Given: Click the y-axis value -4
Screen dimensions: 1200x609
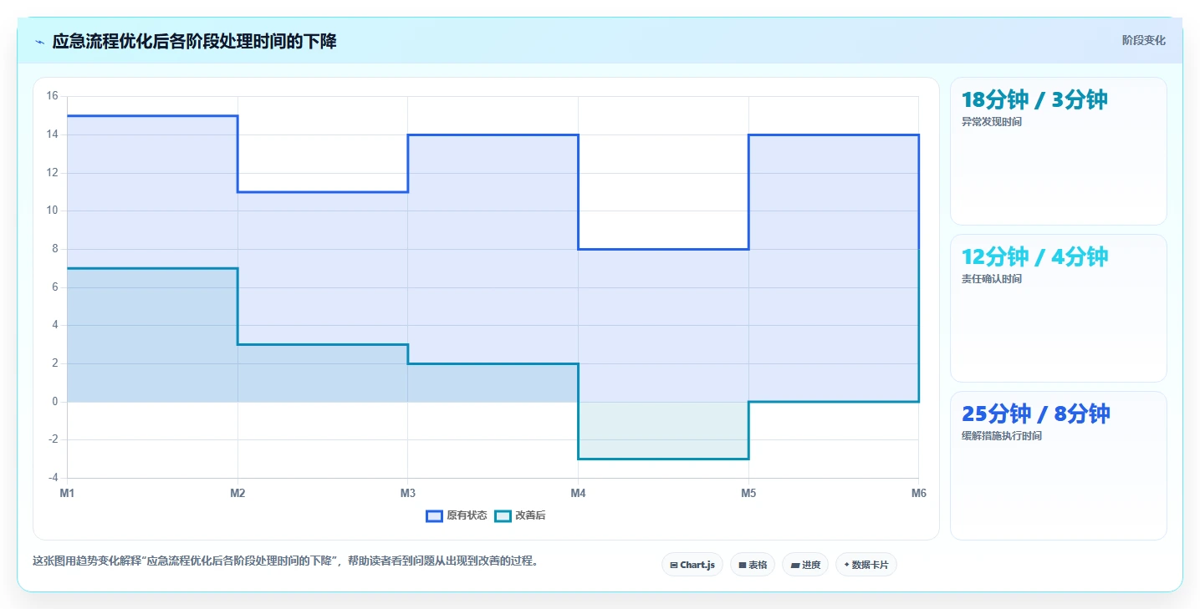Looking at the screenshot, I should click(x=52, y=478).
